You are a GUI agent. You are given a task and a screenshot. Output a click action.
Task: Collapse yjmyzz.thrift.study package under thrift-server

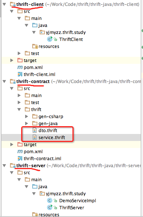point(34,194)
